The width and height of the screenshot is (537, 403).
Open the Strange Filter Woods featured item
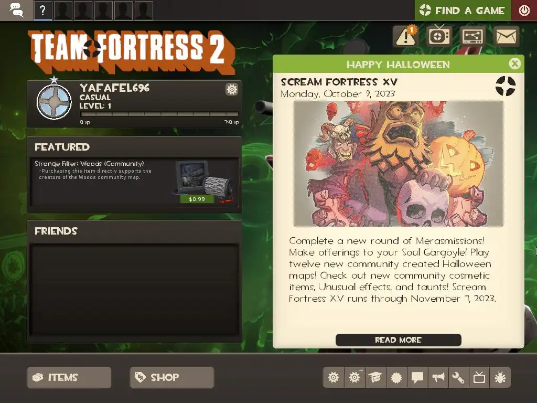pyautogui.click(x=134, y=182)
